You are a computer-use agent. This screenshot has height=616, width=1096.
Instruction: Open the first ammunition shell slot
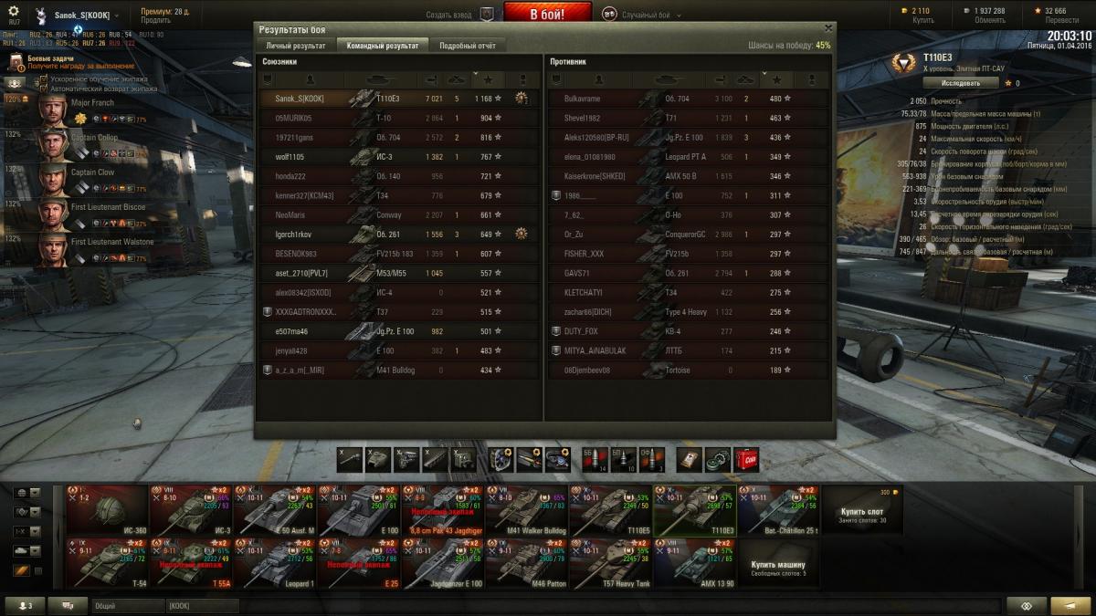click(594, 459)
